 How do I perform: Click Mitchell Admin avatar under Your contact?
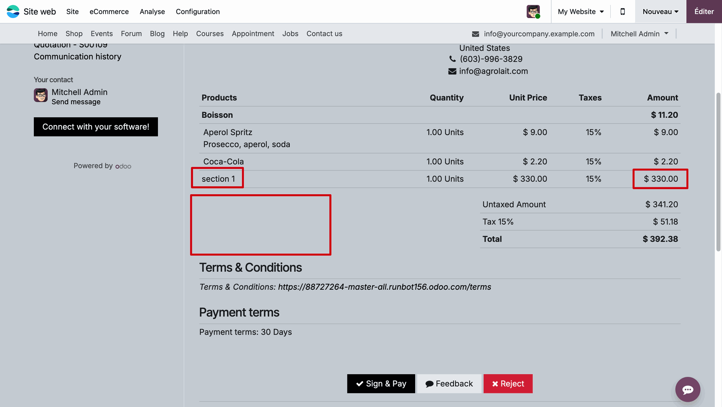[x=41, y=95]
